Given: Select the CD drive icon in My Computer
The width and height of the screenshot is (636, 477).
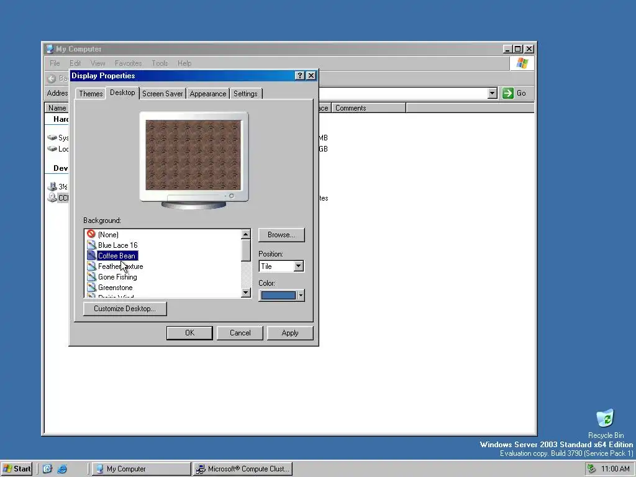Looking at the screenshot, I should tap(52, 198).
